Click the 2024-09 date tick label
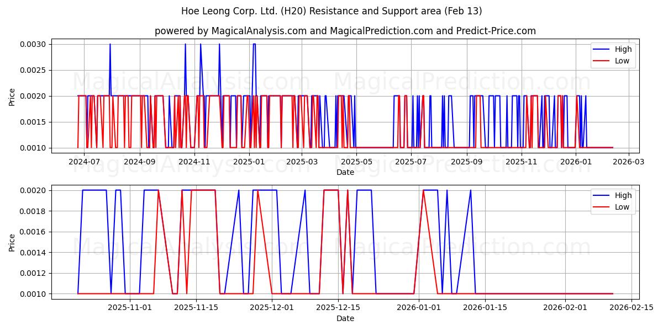 tap(140, 162)
